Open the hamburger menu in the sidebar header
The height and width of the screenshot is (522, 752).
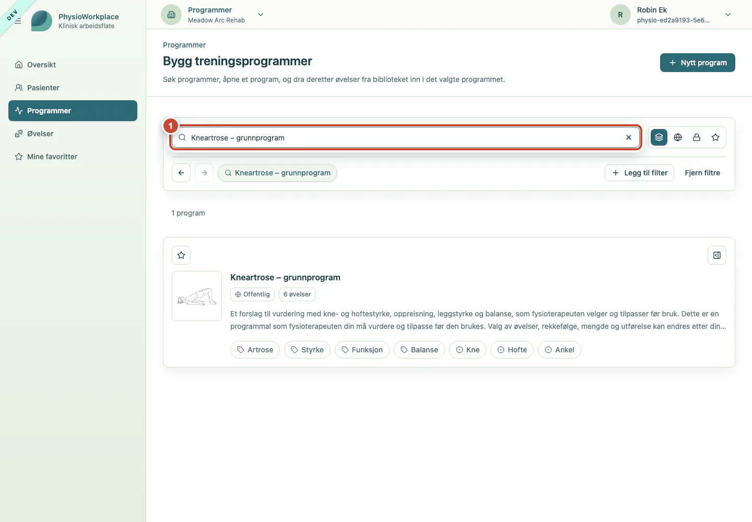(18, 21)
